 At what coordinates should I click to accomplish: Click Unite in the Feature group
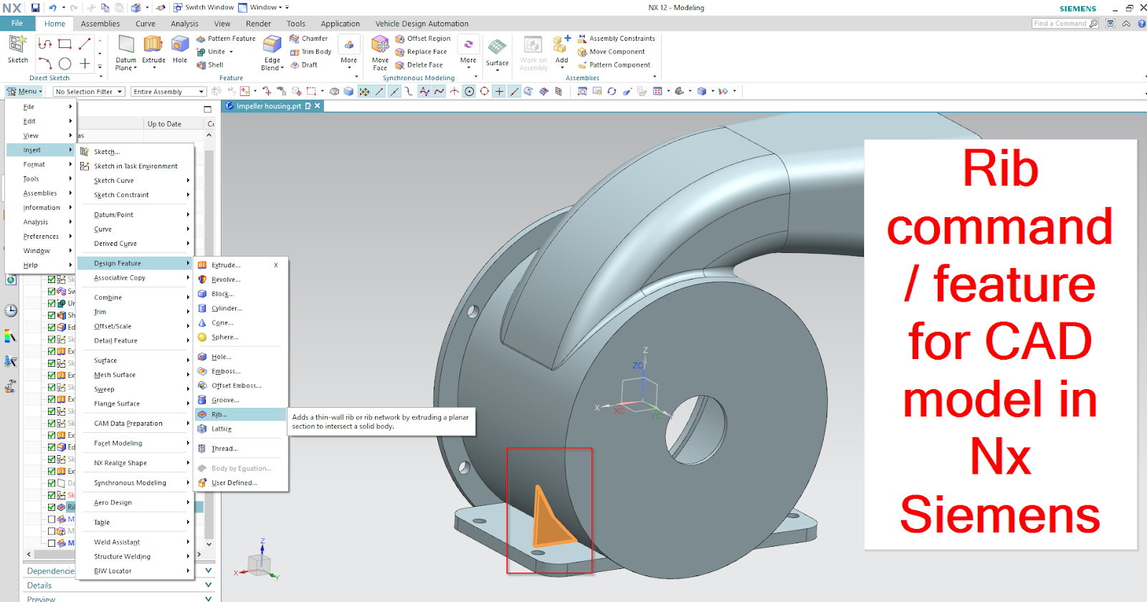point(214,52)
